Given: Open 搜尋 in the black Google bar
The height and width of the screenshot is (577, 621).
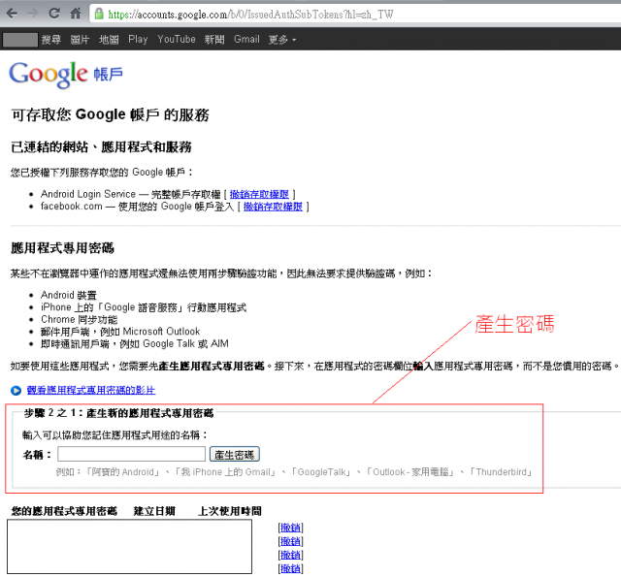Looking at the screenshot, I should 51,40.
